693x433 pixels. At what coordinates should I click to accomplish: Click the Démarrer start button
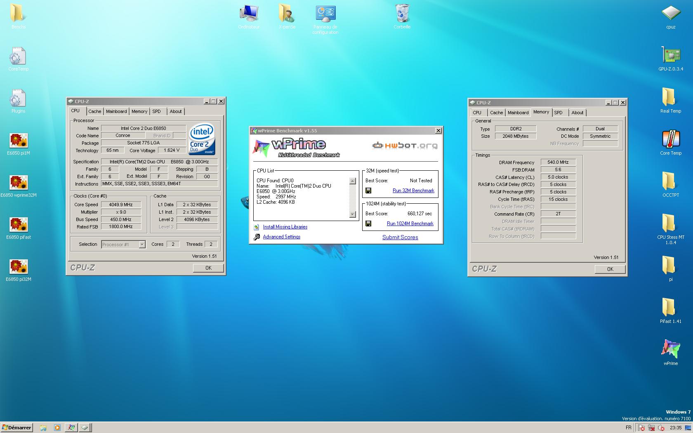[x=16, y=428]
